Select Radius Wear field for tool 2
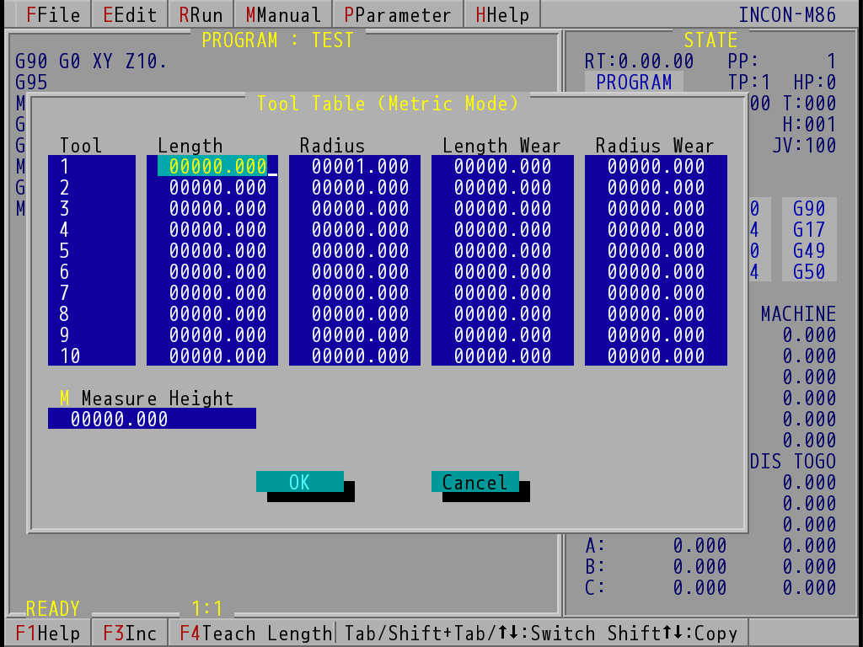This screenshot has width=863, height=647. pos(656,187)
